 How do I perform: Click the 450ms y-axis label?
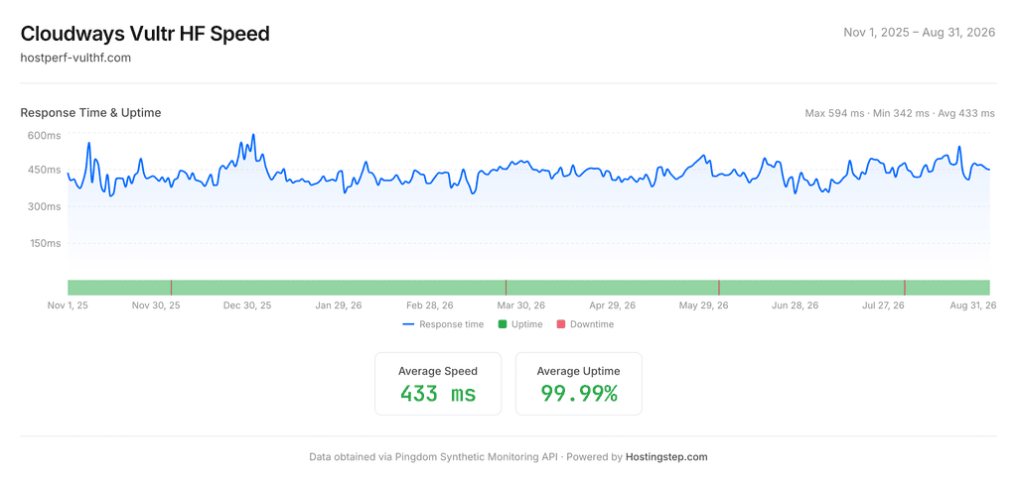(44, 170)
